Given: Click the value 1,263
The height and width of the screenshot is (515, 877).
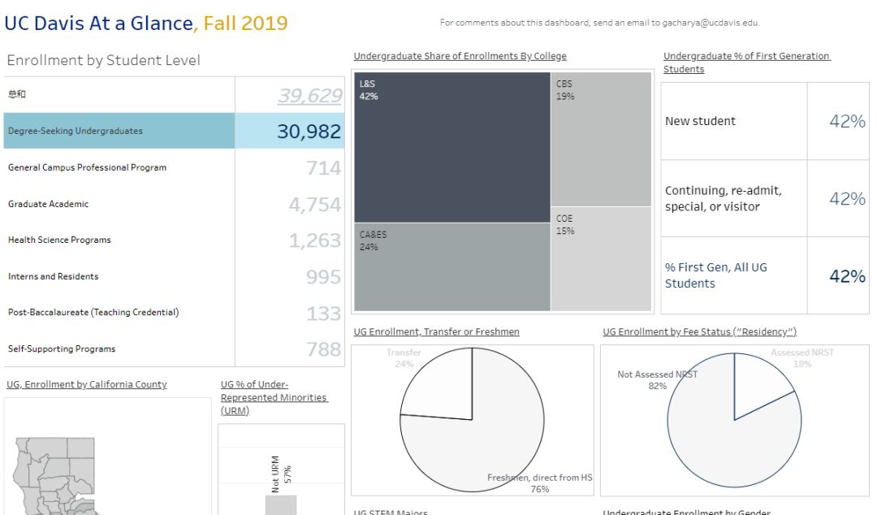Looking at the screenshot, I should pos(315,240).
